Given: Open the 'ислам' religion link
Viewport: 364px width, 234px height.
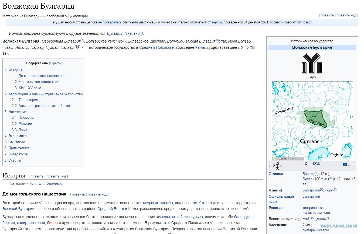Looking at the screenshot, I should (x=308, y=213).
